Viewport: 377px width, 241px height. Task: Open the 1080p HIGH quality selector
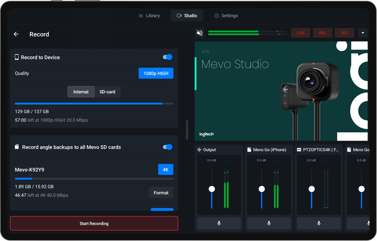156,73
